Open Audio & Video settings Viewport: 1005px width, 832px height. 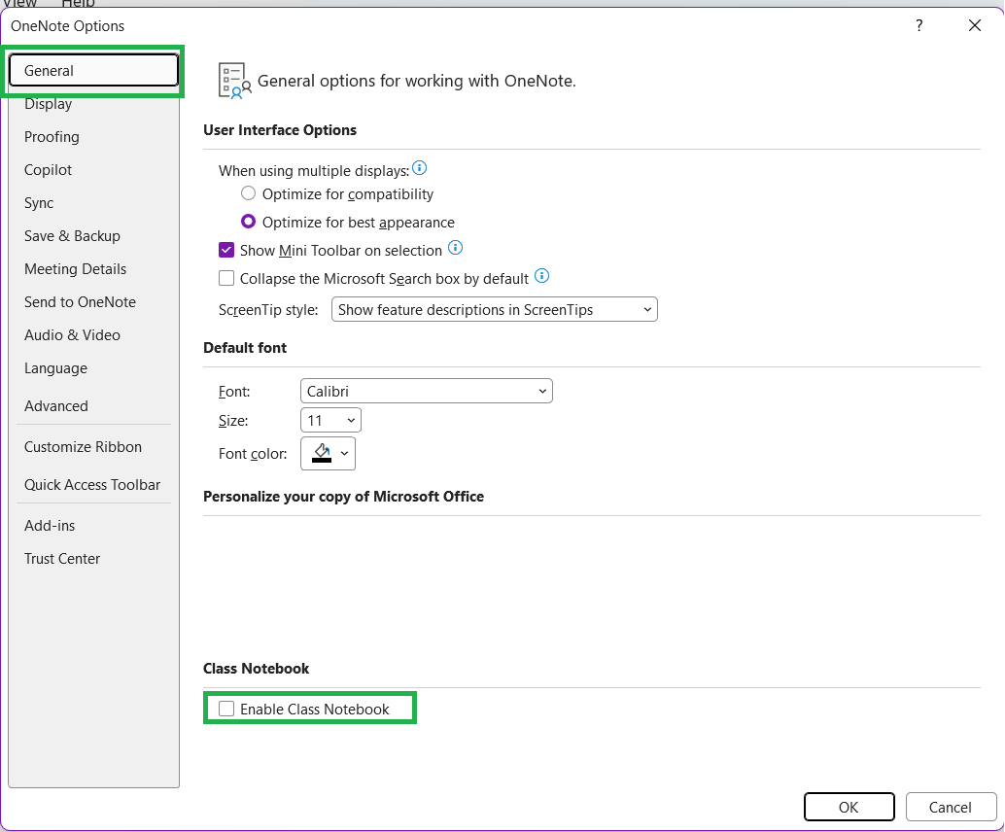[93, 335]
